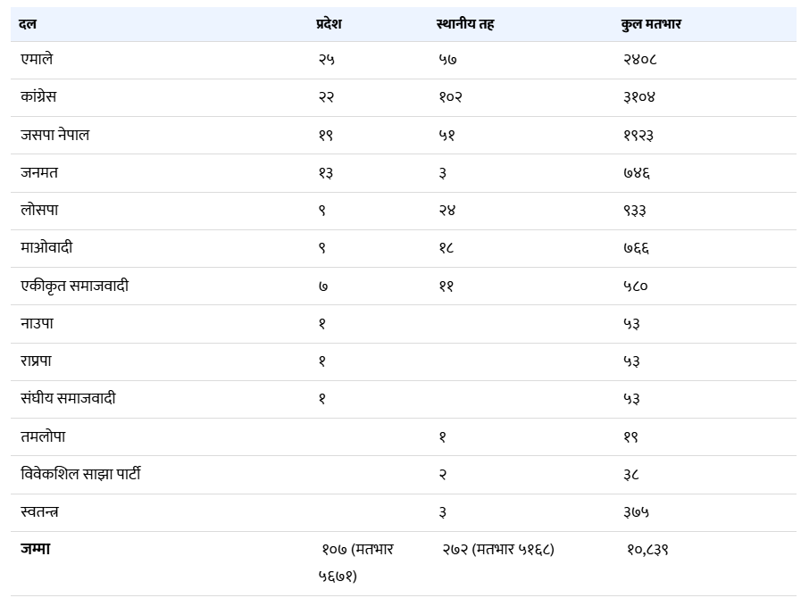Click जनमत total weight value ७४६
This screenshot has width=801, height=598.
coord(637,173)
